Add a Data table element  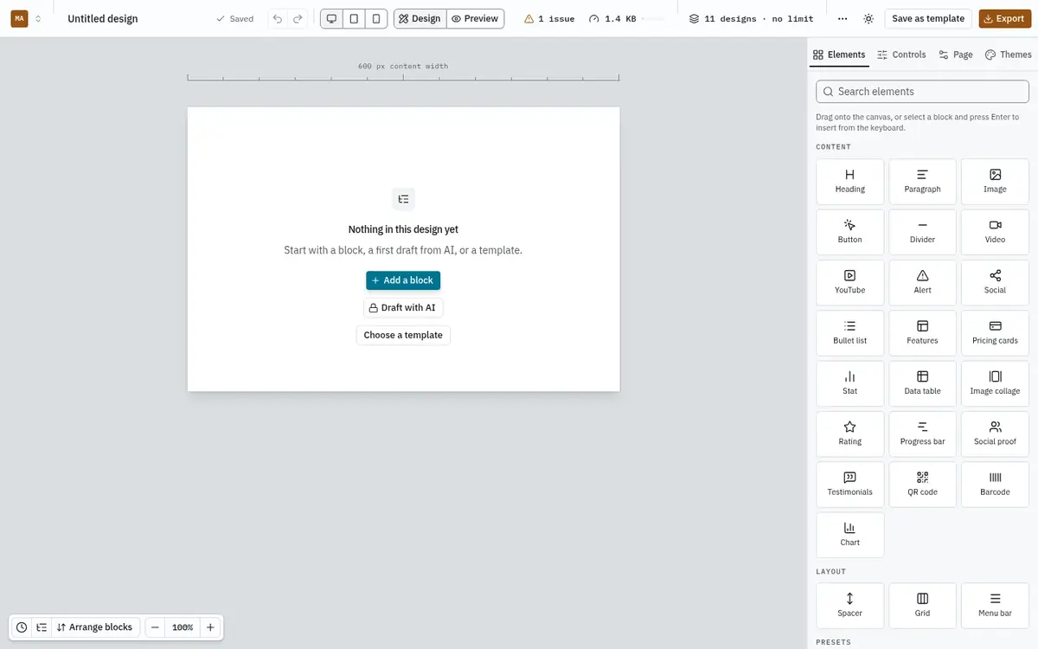click(x=922, y=383)
